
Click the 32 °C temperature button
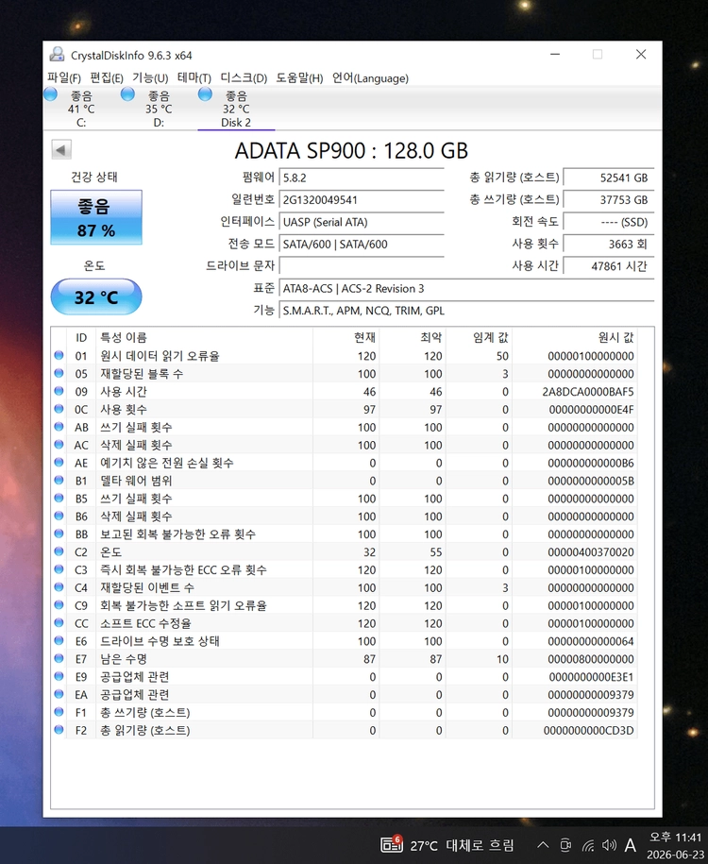tap(96, 297)
